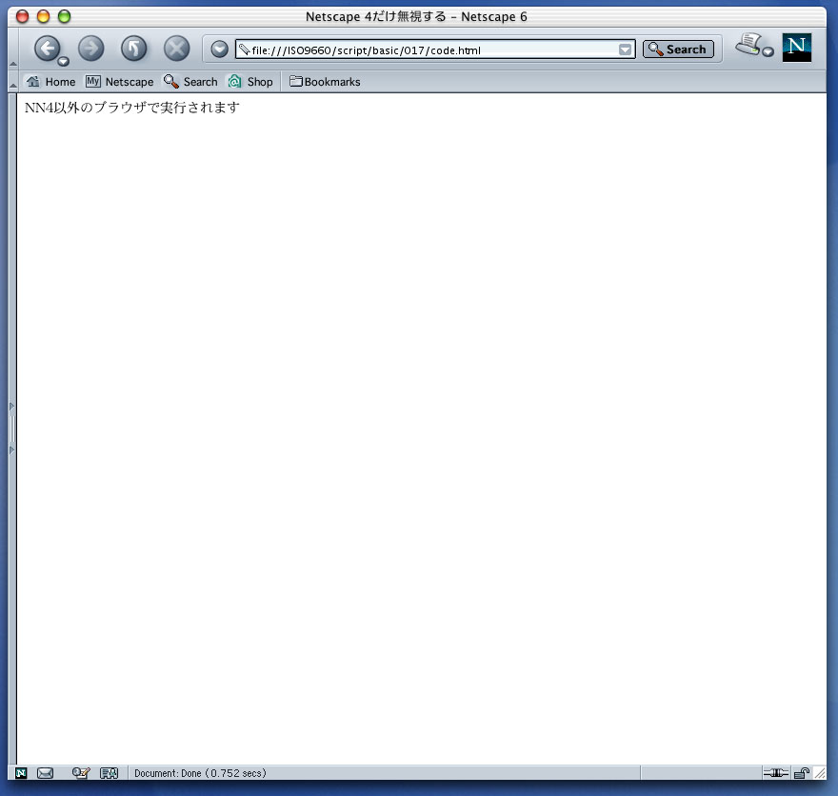
Task: Minimize window with yellow button
Action: click(x=43, y=16)
